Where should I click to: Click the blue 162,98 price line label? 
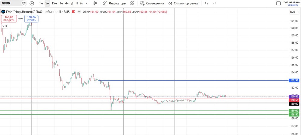point(294,80)
